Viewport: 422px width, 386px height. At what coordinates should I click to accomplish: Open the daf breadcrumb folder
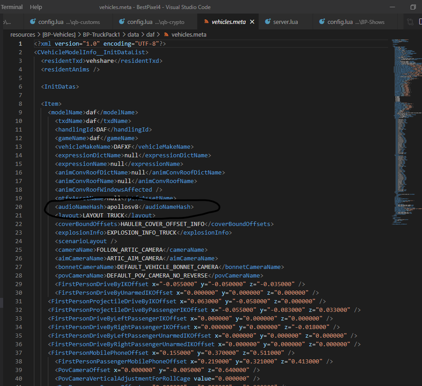(150, 35)
